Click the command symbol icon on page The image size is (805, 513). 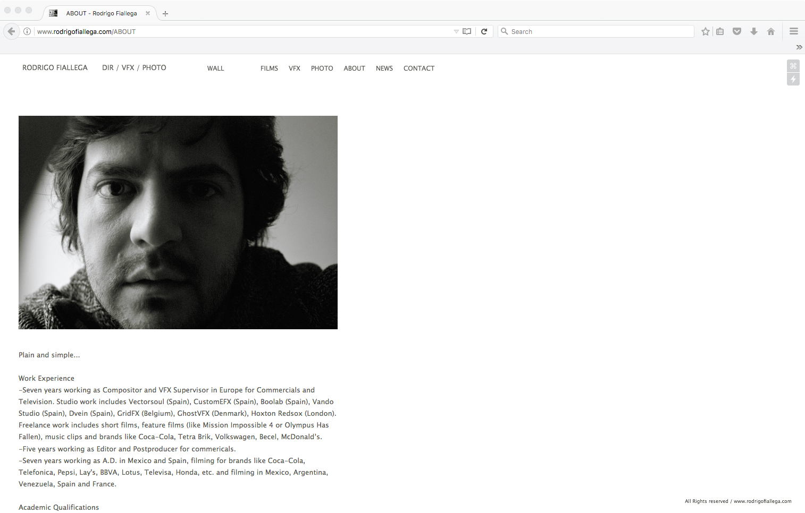pos(793,66)
